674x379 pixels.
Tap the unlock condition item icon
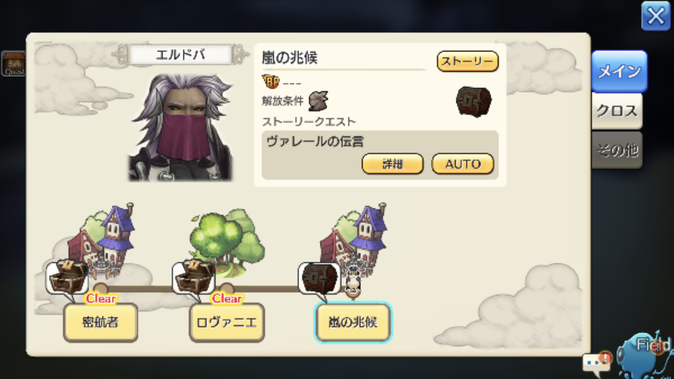[318, 101]
